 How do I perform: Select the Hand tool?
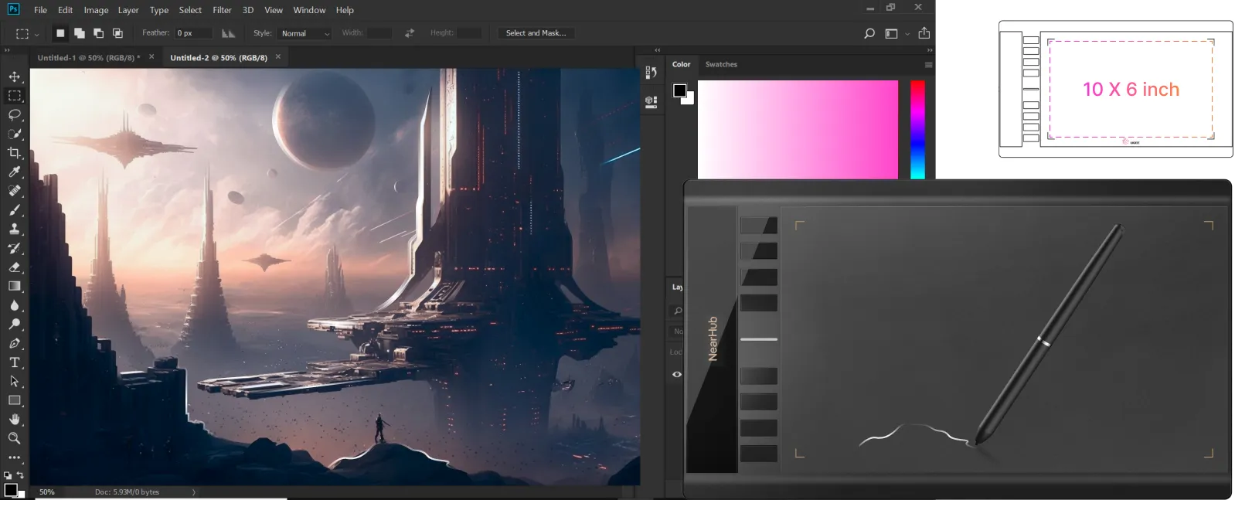(15, 420)
